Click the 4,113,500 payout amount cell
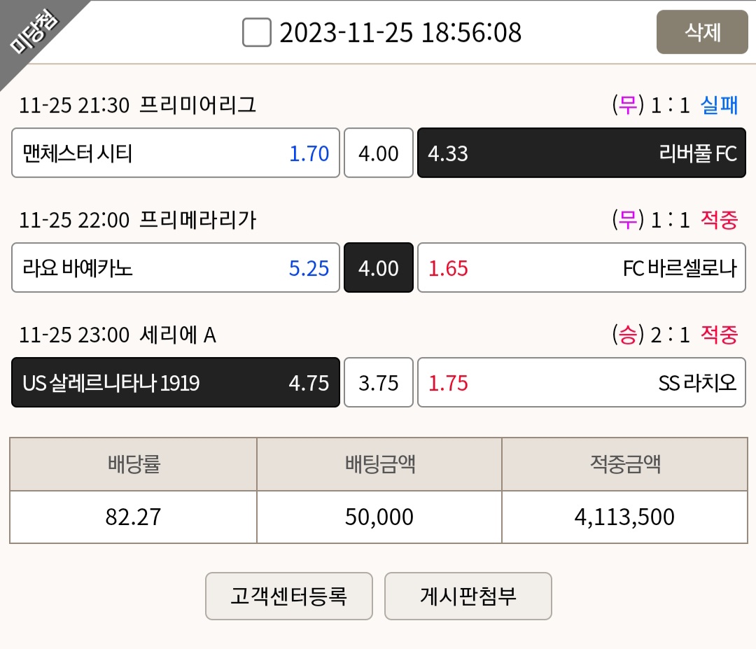756x649 pixels. click(625, 517)
